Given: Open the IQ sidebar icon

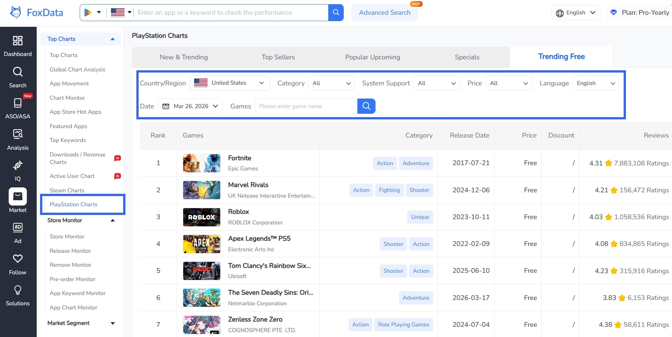Looking at the screenshot, I should coord(18,165).
